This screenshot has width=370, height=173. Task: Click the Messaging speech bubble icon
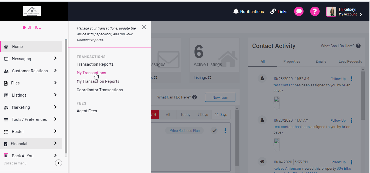6,59
